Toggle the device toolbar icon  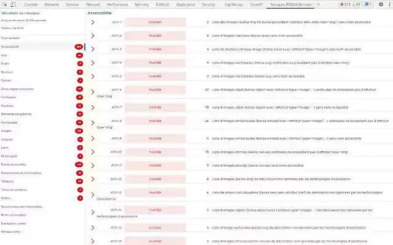(13, 4)
